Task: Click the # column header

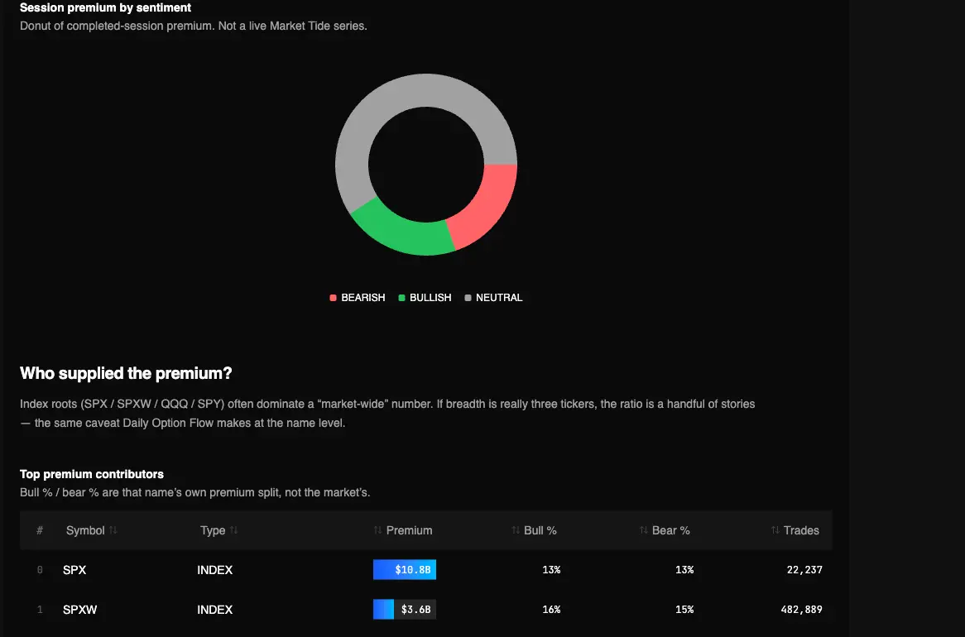Action: (x=40, y=530)
